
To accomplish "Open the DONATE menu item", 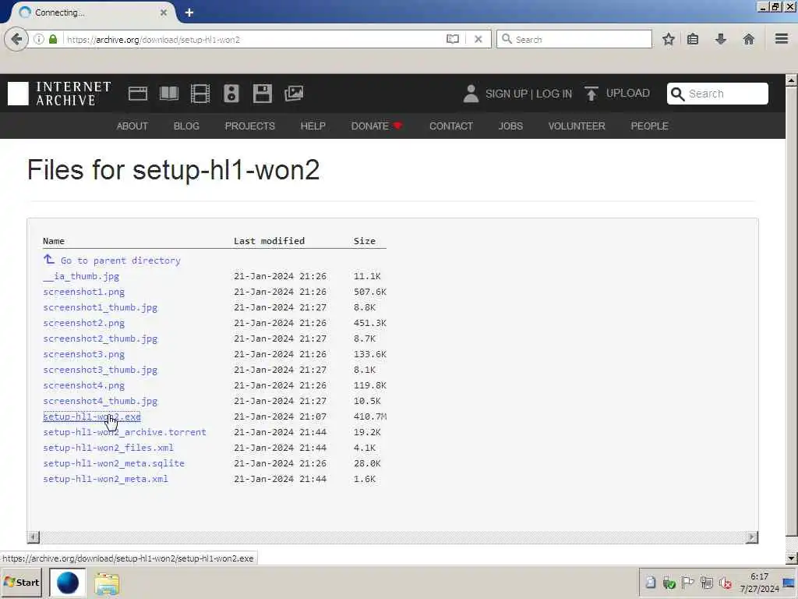I will coord(376,126).
